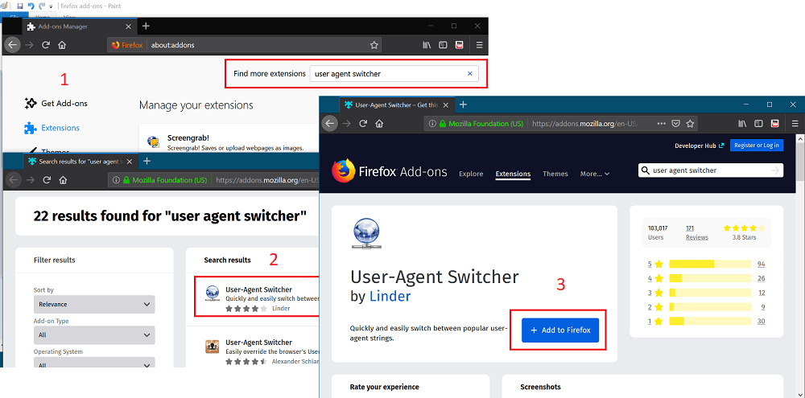The image size is (805, 398).
Task: Clear the Find more extensions search text
Action: pos(470,73)
